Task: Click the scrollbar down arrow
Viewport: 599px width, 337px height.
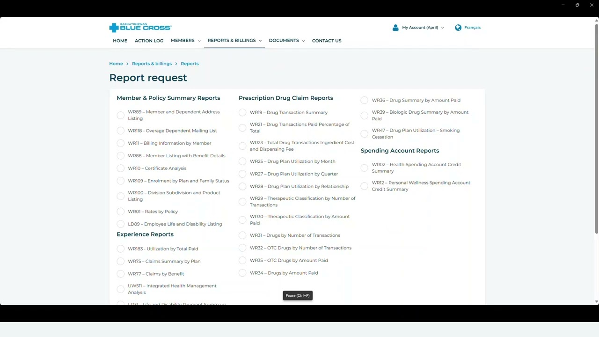Action: point(596,302)
